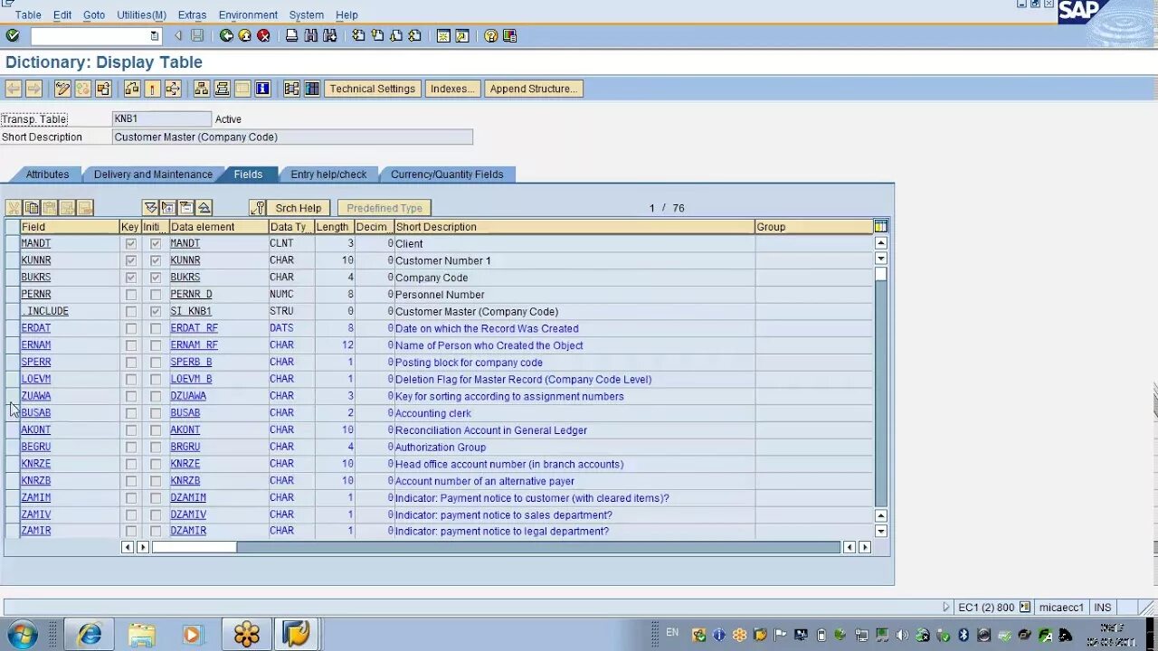Viewport: 1158px width, 651px height.
Task: Switch to the Attributes tab
Action: pyautogui.click(x=47, y=175)
